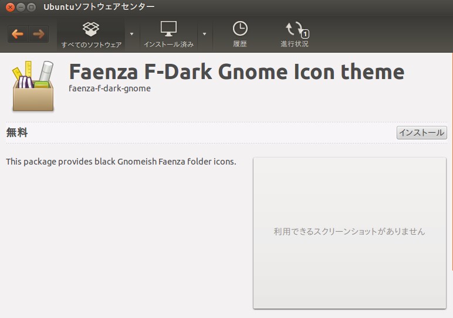453x318 pixels.
Task: Click the 無料 price label
Action: pos(17,132)
